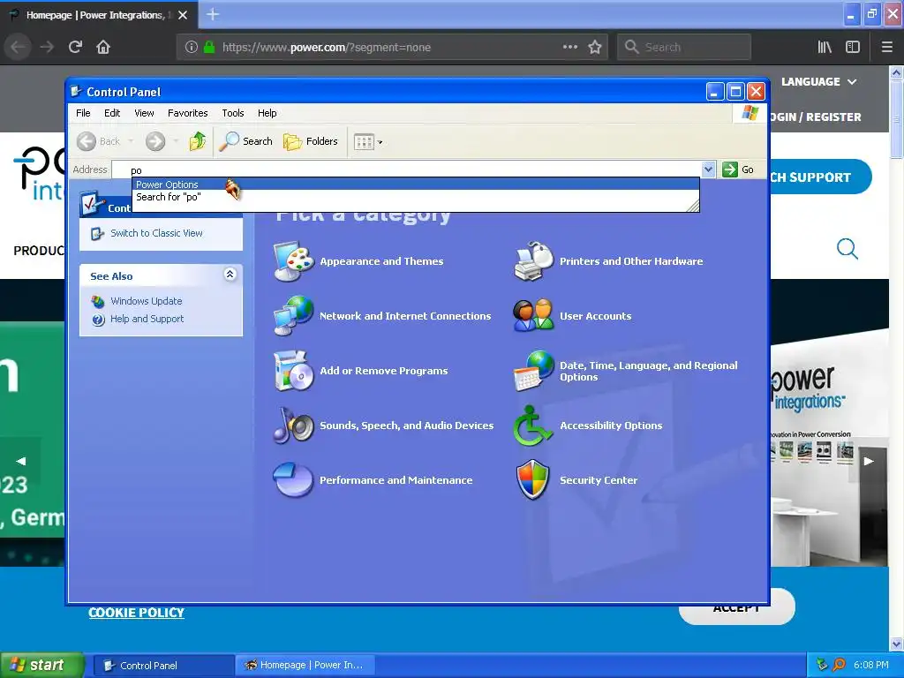Click the Control Panel taskbar button

click(x=163, y=666)
